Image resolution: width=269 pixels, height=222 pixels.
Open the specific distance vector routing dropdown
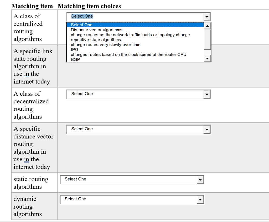138,129
